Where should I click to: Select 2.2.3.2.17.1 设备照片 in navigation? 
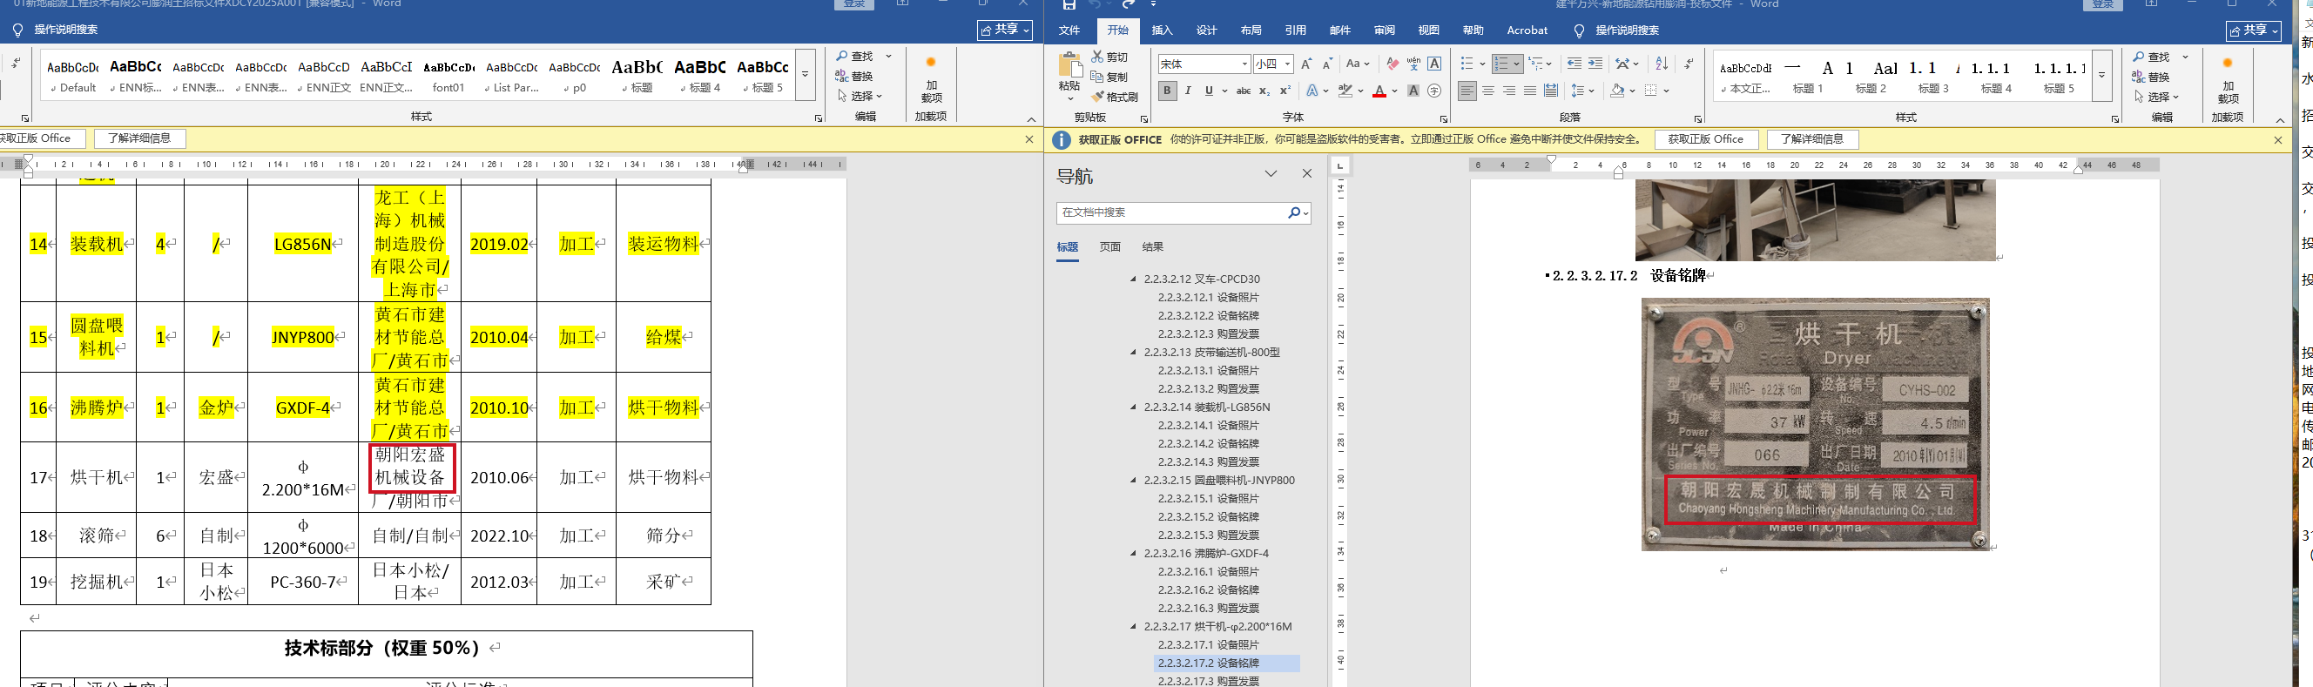click(x=1209, y=645)
